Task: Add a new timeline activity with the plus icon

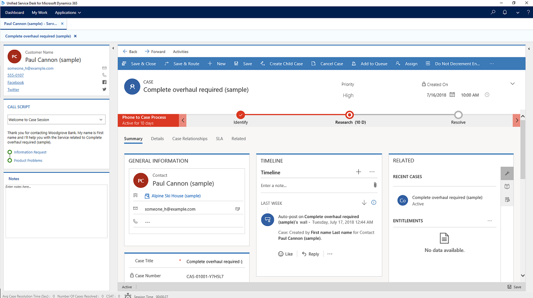Action: pos(358,172)
